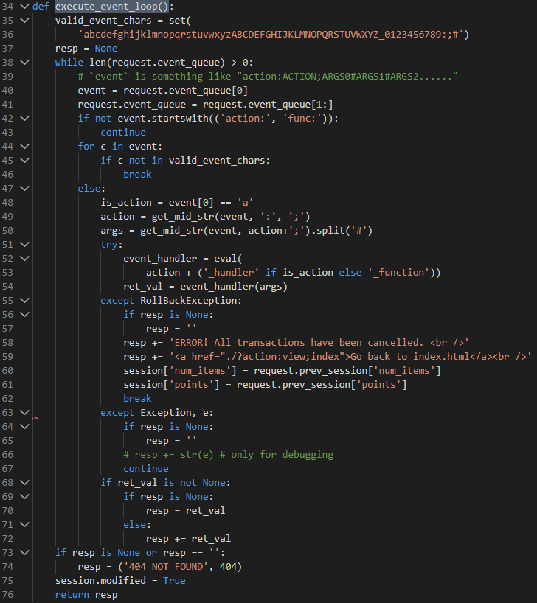This screenshot has height=603, width=537.
Task: Fold the try block at line 51
Action: (24, 245)
